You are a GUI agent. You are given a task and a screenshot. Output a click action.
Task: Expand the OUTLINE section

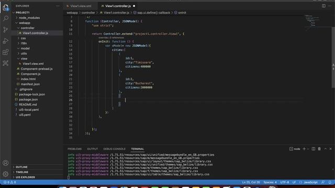click(21, 167)
